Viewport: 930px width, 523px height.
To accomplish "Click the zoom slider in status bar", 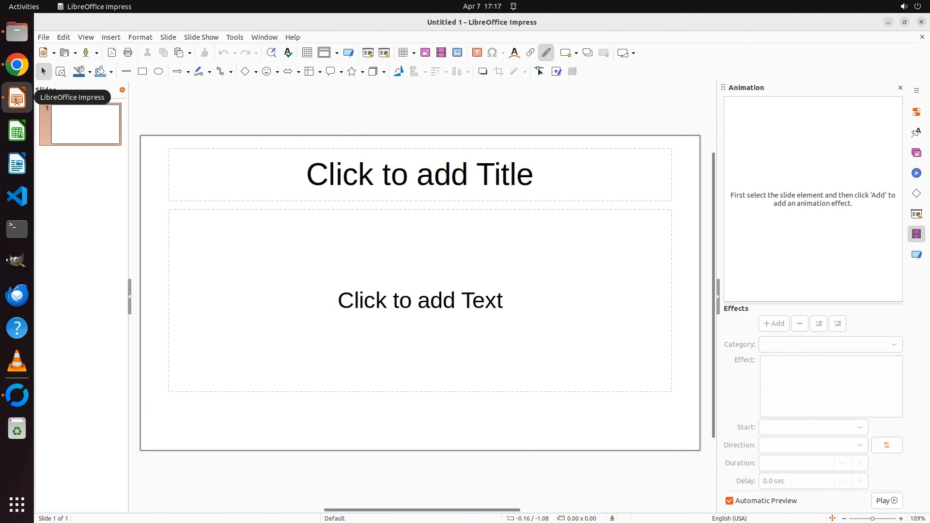I will click(x=872, y=518).
